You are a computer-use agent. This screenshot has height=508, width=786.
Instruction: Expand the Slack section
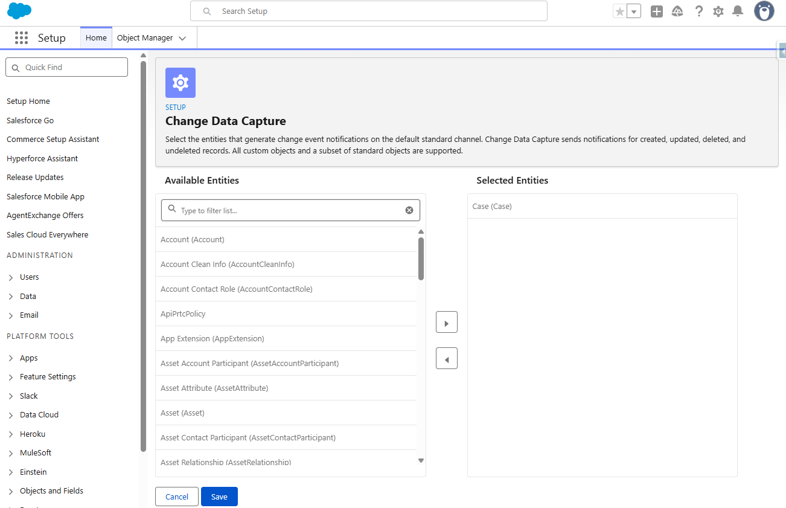[x=11, y=396]
